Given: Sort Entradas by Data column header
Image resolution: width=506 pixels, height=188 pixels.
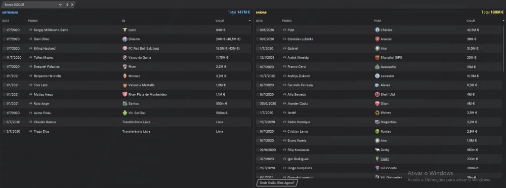Looking at the screenshot, I should [x=6, y=21].
